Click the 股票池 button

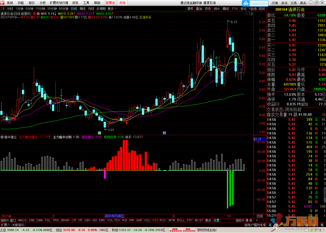(111, 3)
